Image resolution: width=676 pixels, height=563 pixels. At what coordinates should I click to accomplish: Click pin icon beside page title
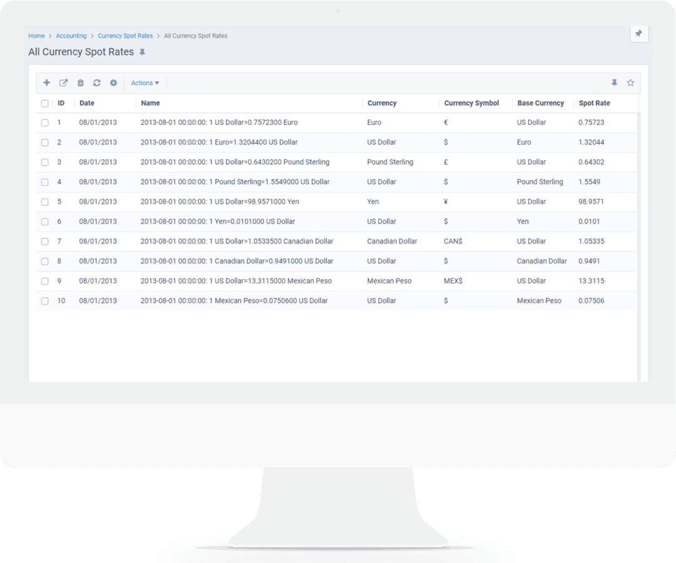click(142, 53)
